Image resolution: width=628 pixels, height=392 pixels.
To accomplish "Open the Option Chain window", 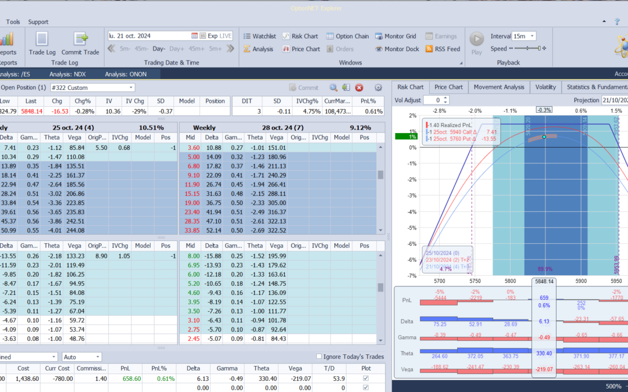I will [347, 36].
